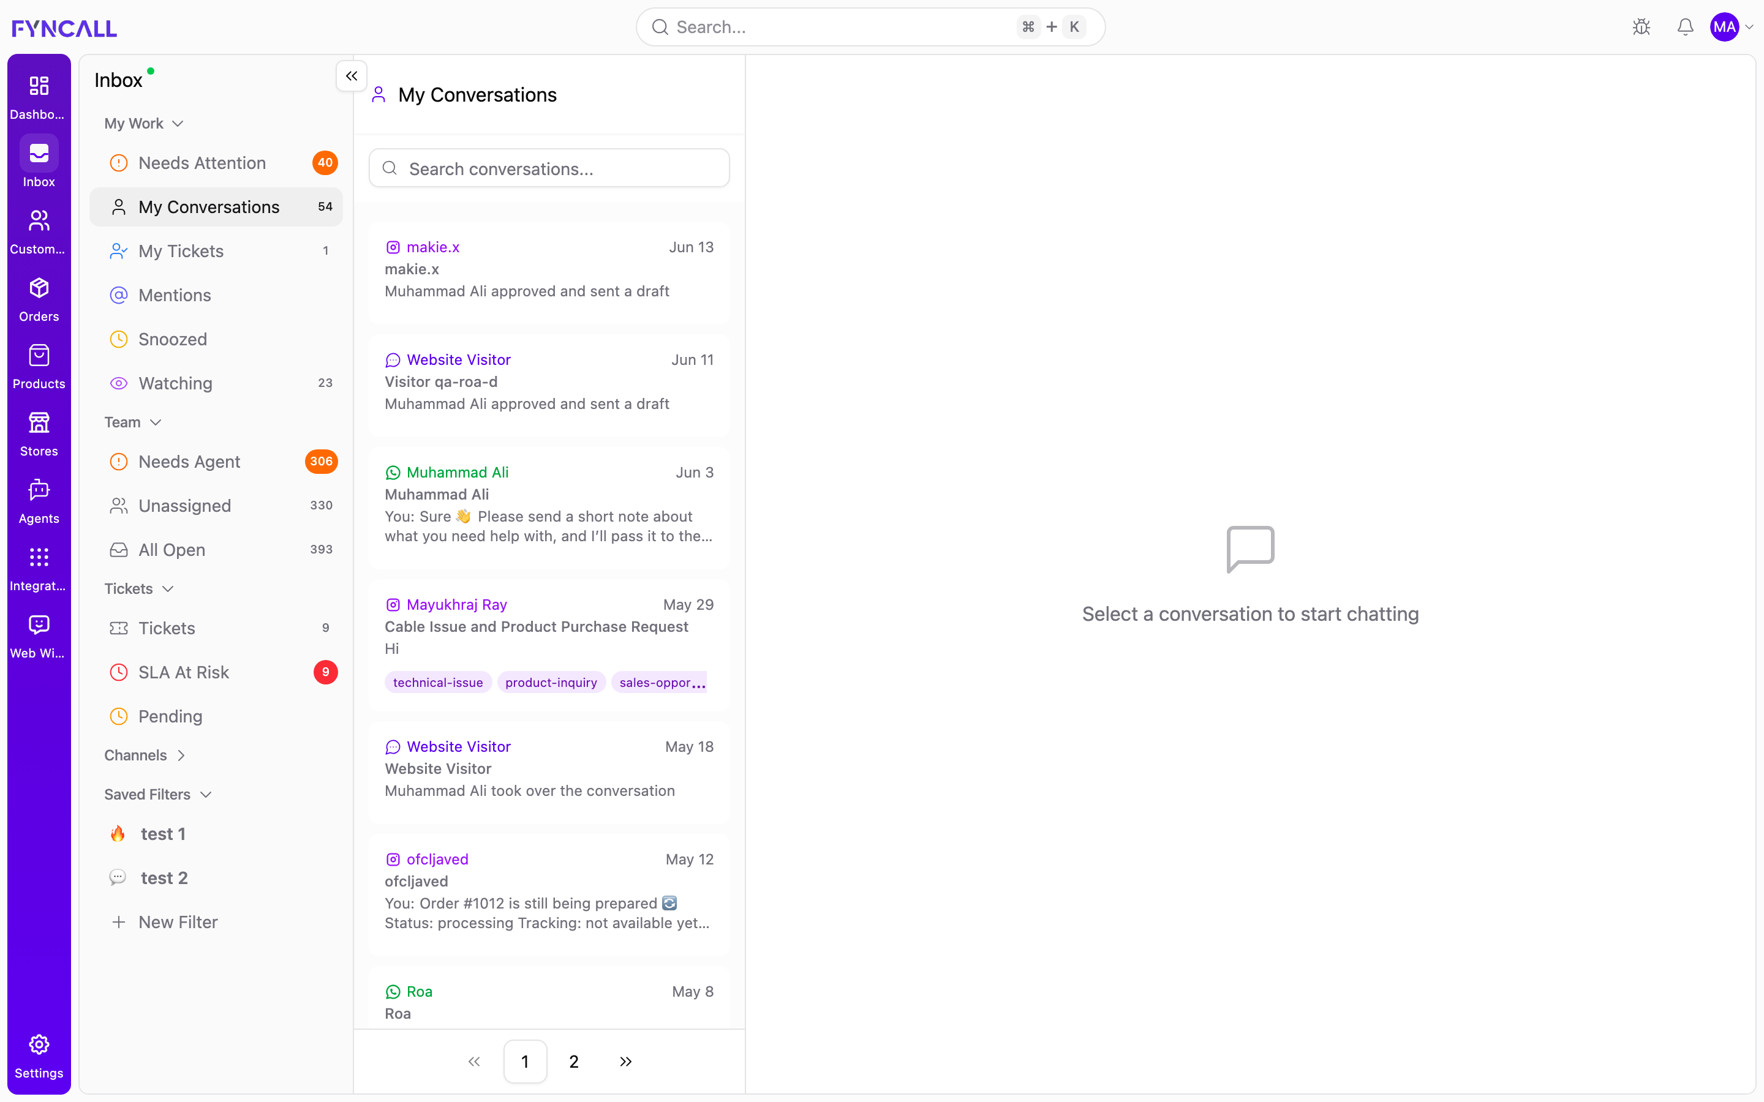Viewport: 1764px width, 1102px height.
Task: Collapse the Tickets section header
Action: (x=138, y=589)
